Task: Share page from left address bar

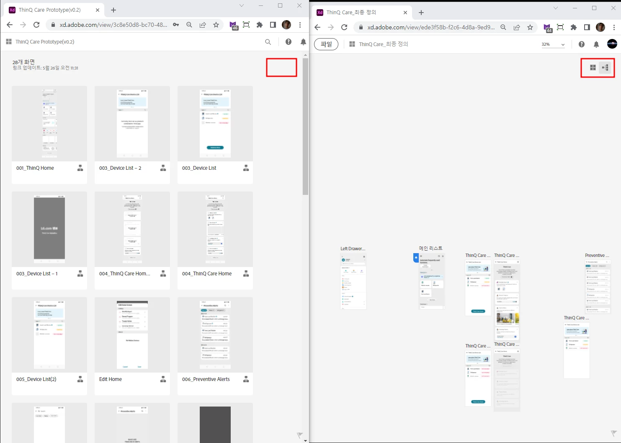Action: [x=203, y=25]
